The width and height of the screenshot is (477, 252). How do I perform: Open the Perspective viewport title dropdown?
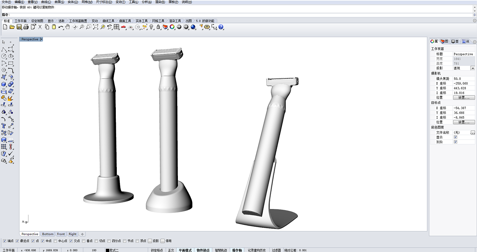42,39
